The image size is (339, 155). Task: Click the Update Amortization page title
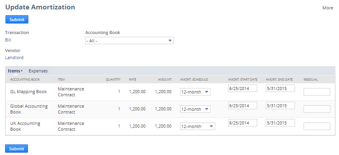(40, 7)
